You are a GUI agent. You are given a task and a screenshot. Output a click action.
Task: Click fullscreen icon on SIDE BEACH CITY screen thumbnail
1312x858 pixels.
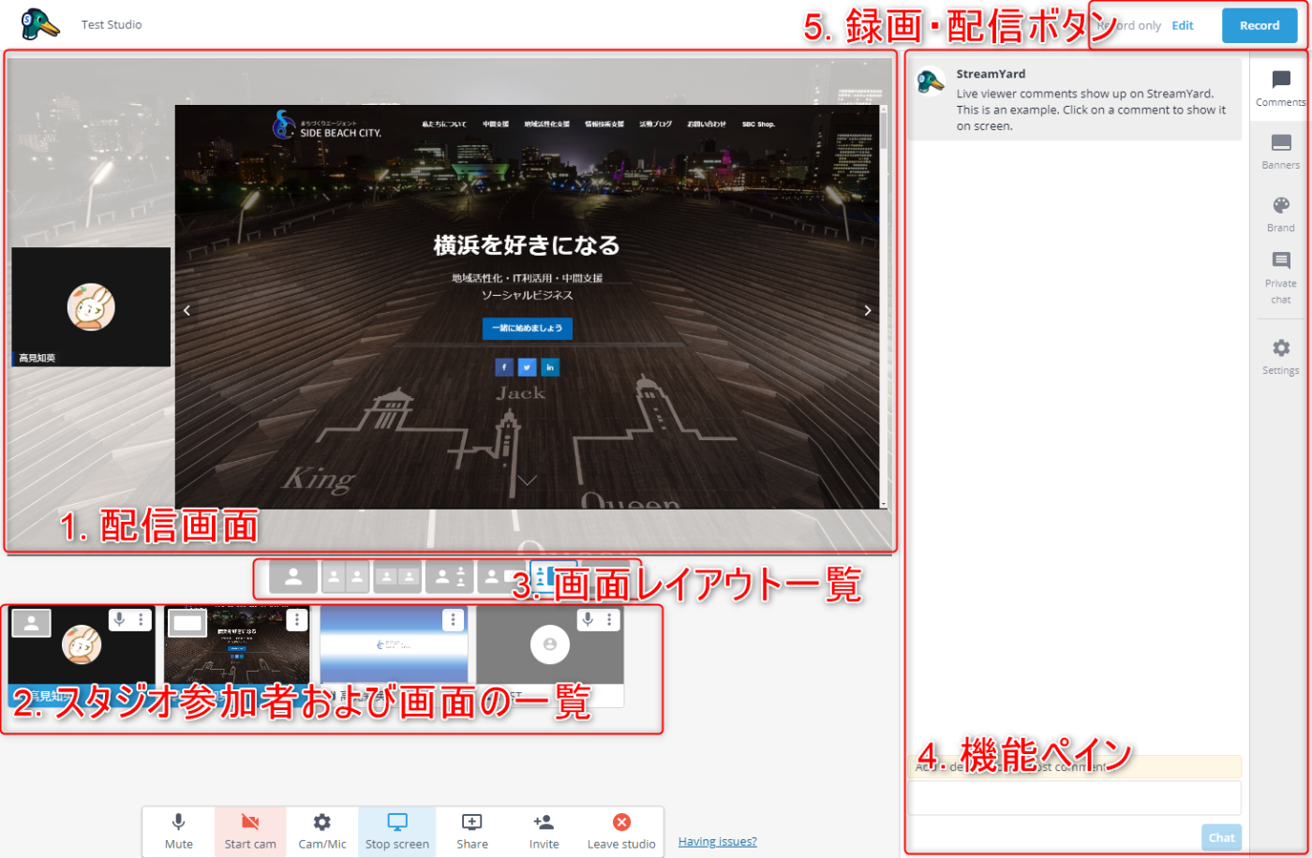pyautogui.click(x=187, y=621)
